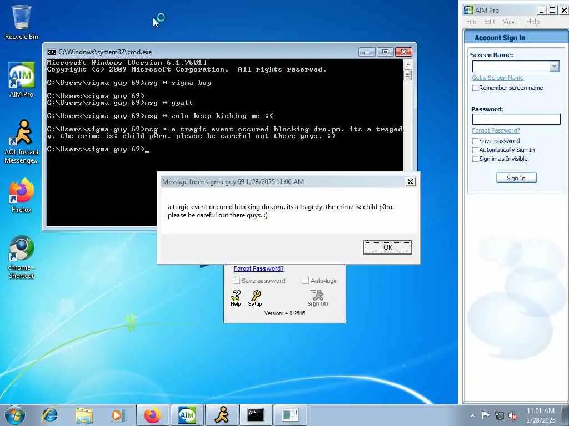Click Forgot Password? in AIM sign-on window
Image resolution: width=569 pixels, height=426 pixels.
click(x=259, y=268)
